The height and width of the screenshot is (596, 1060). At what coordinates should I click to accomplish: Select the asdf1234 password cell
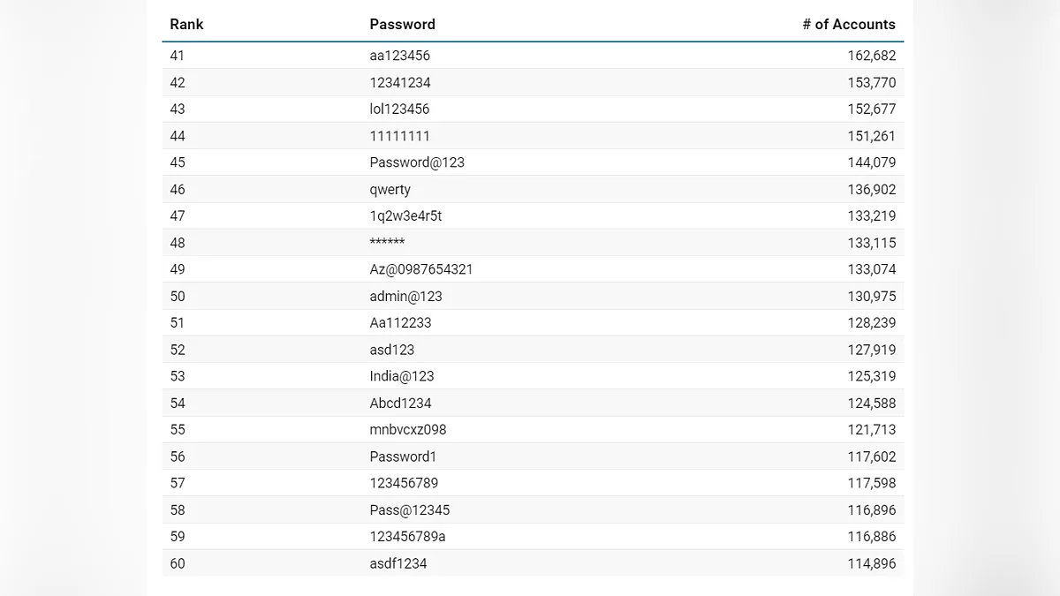point(397,563)
